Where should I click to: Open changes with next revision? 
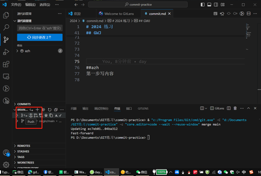(x=235, y=13)
